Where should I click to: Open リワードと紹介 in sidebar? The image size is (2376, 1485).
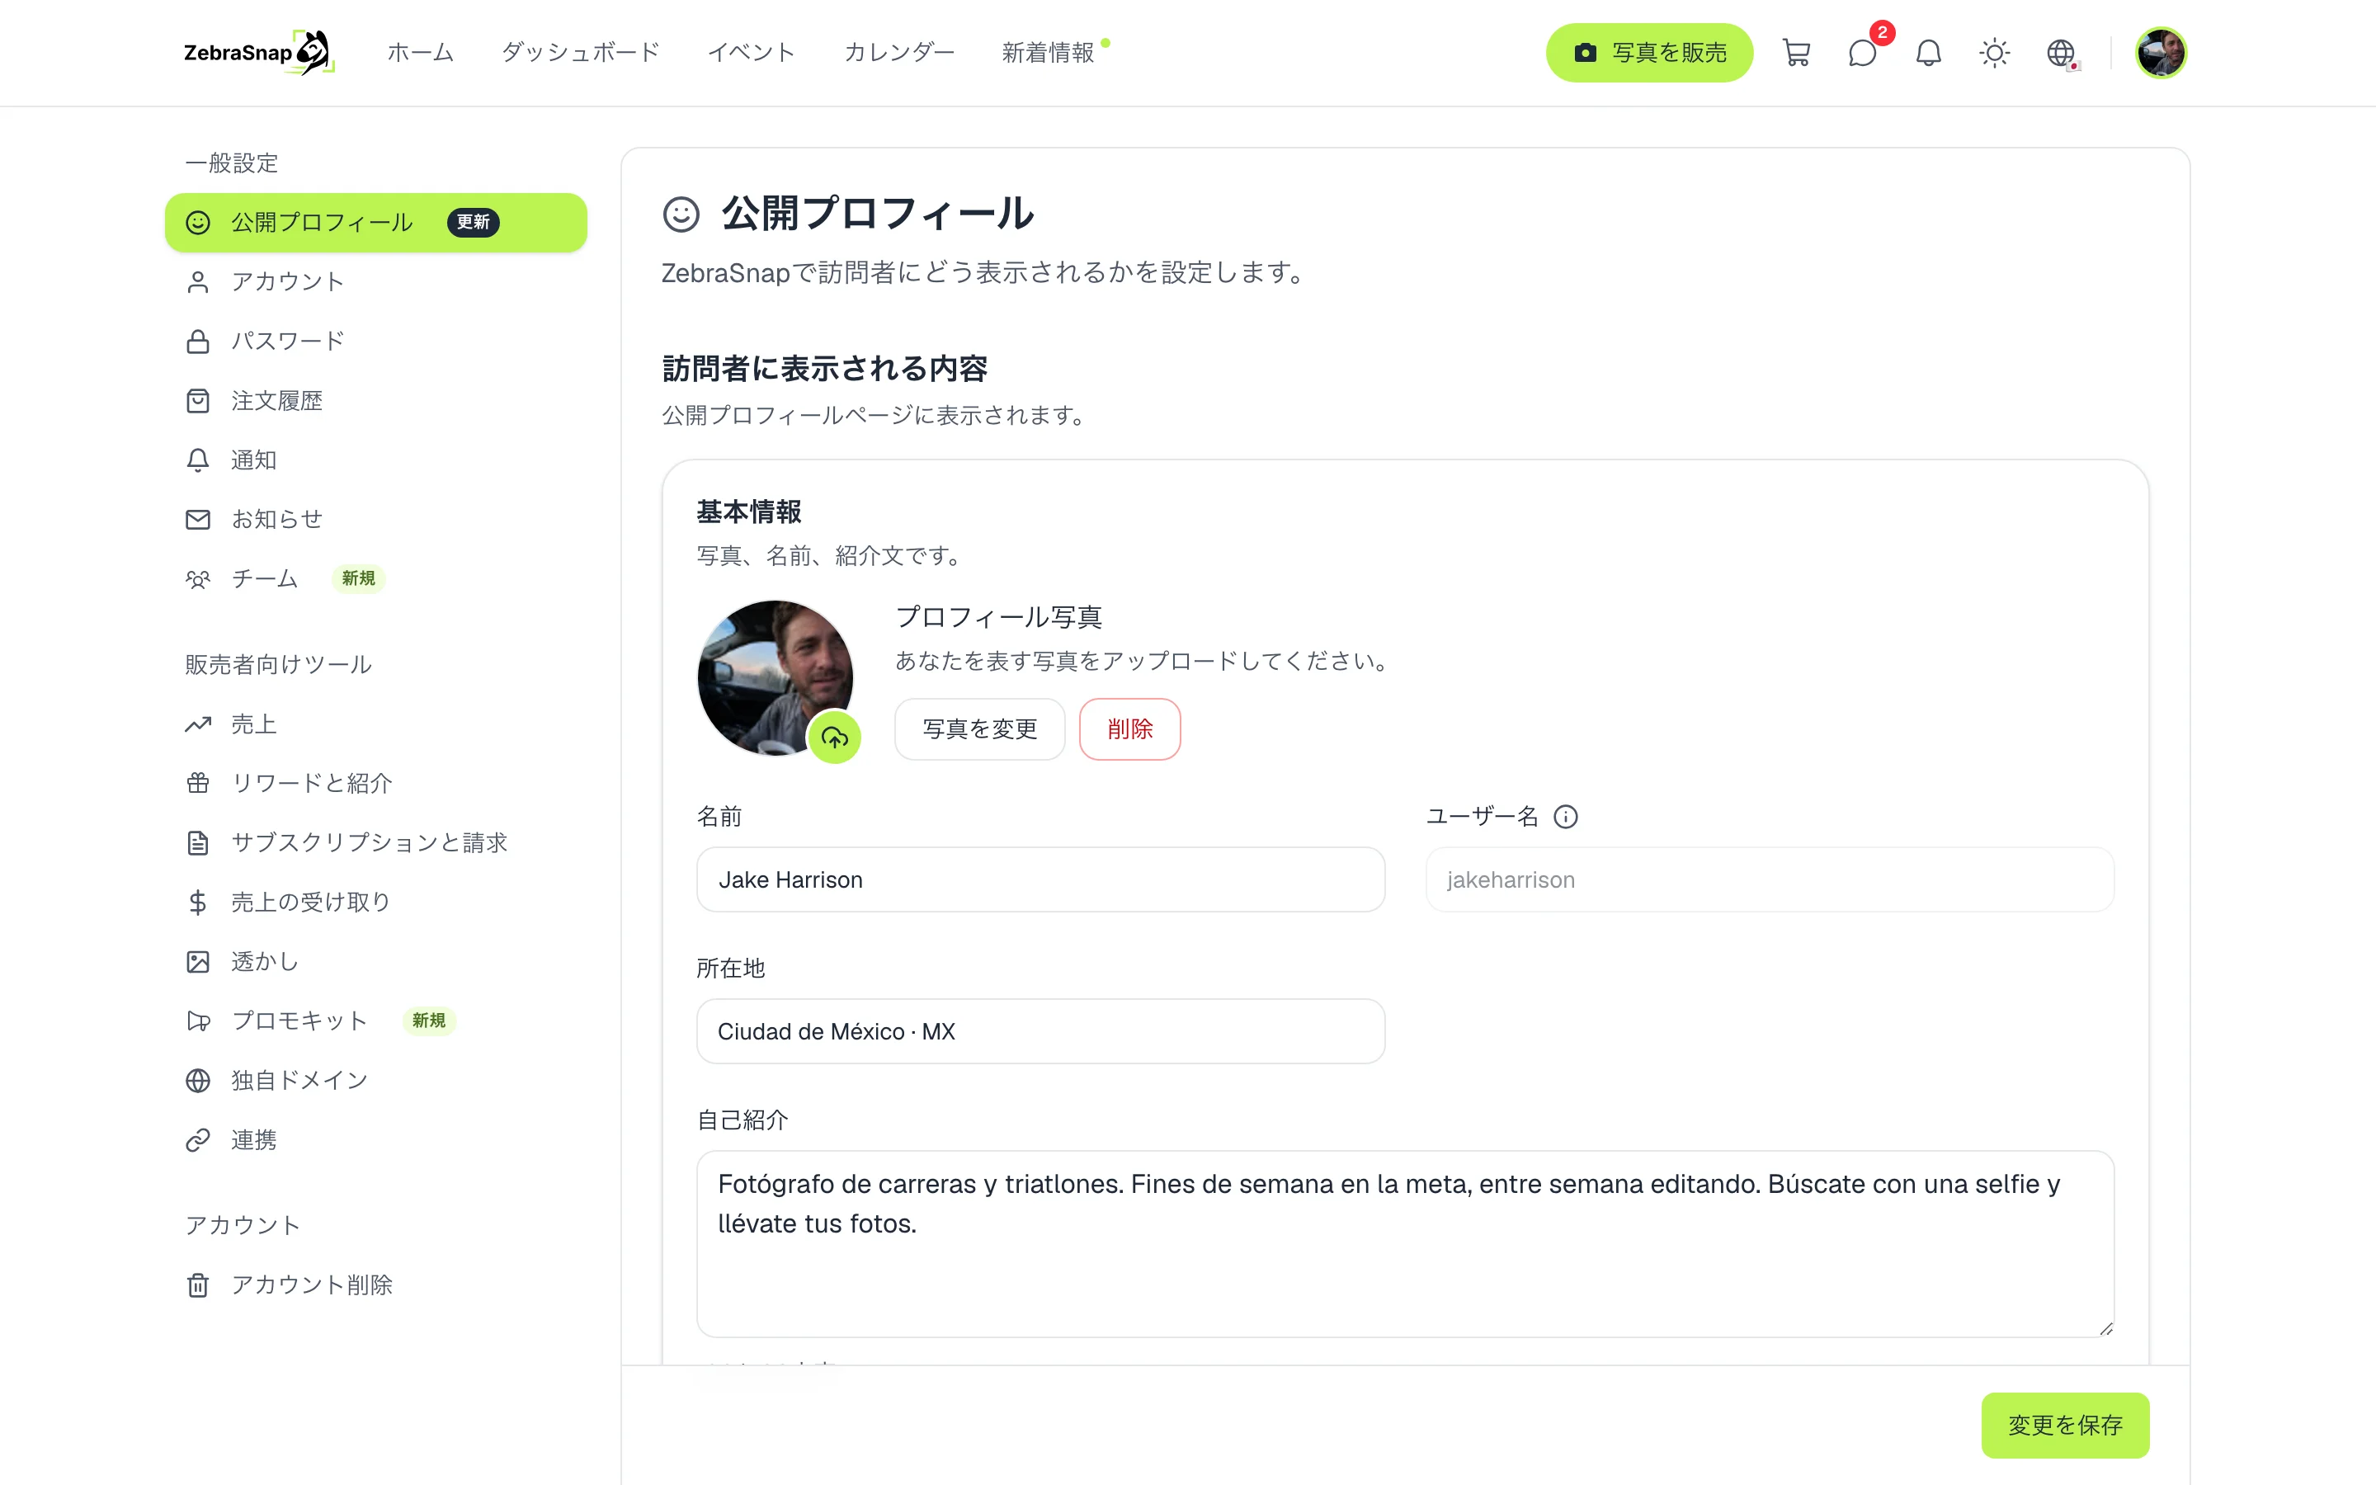[x=376, y=783]
